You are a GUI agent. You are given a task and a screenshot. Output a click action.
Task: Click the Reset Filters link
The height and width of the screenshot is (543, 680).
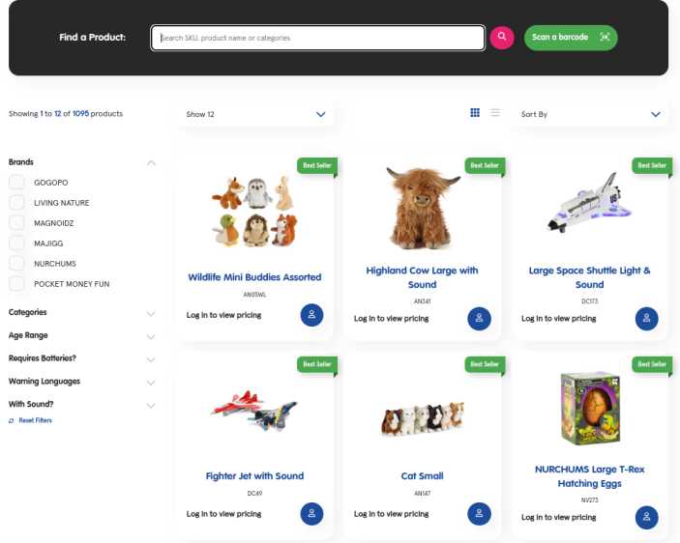35,421
